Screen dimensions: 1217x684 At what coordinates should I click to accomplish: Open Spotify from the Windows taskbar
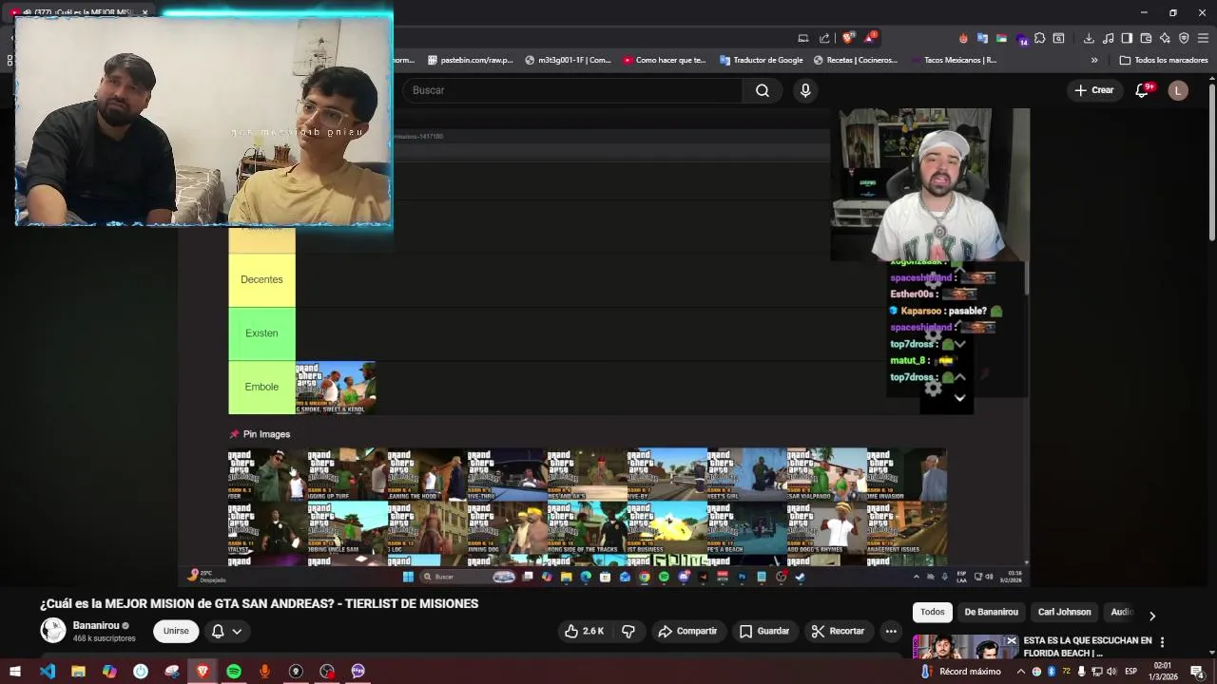tap(234, 672)
